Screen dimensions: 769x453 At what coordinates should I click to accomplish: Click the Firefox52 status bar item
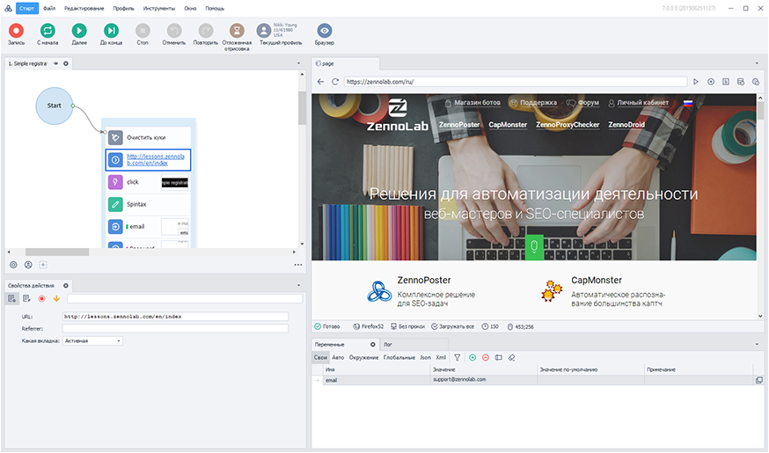pyautogui.click(x=369, y=326)
